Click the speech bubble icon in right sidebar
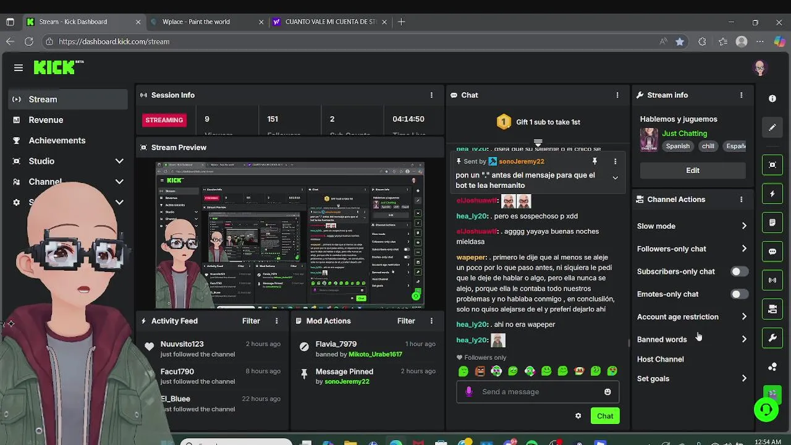Image resolution: width=791 pixels, height=445 pixels. pos(772,252)
